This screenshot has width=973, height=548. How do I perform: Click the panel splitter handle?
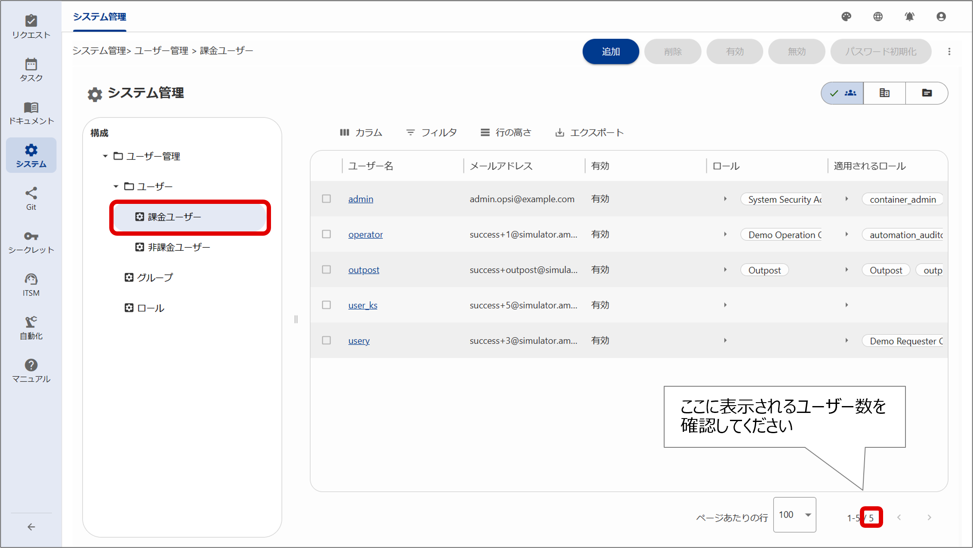click(296, 319)
